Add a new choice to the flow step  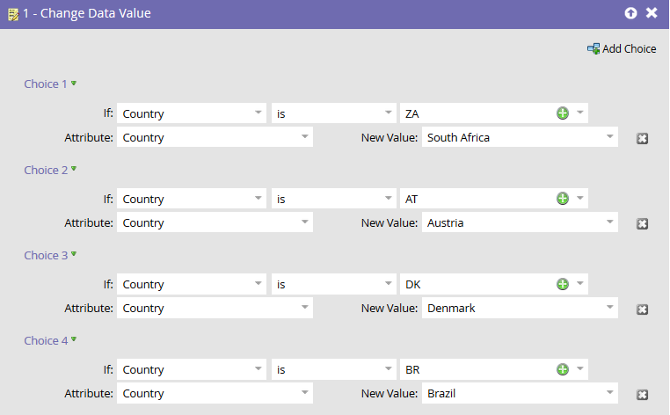(x=622, y=48)
